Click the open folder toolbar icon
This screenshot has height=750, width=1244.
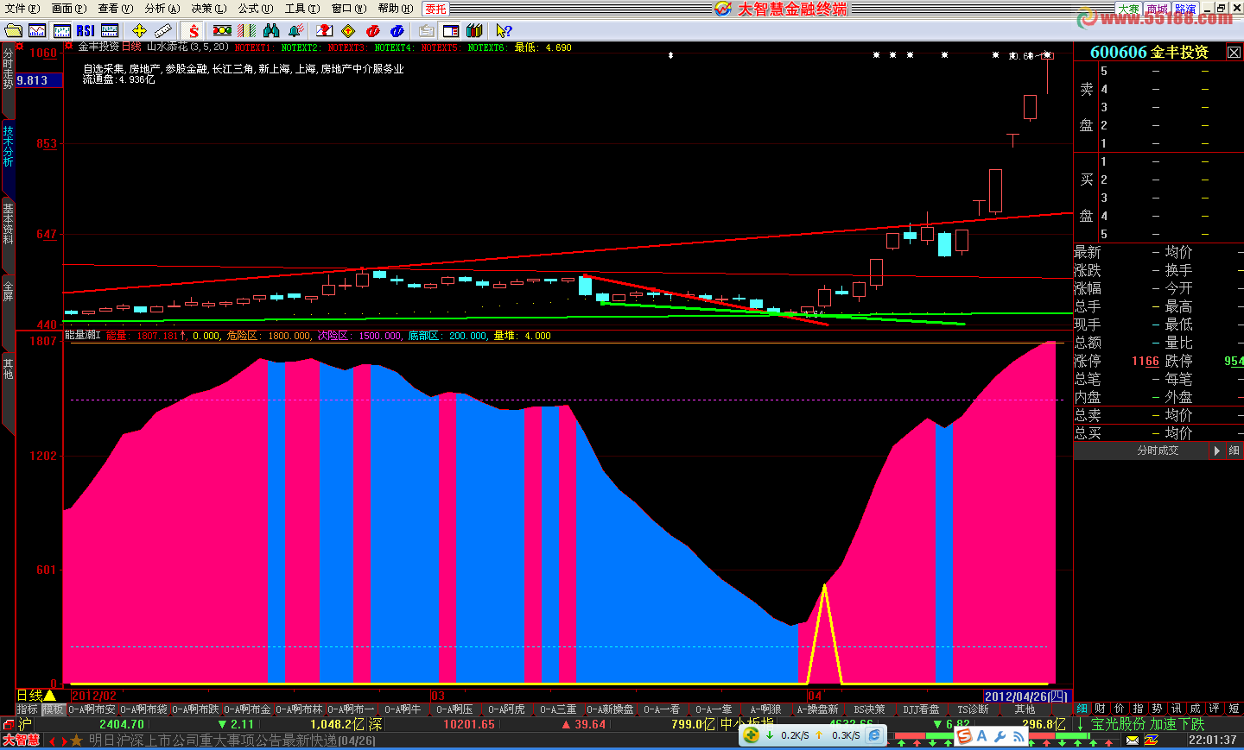[x=13, y=31]
